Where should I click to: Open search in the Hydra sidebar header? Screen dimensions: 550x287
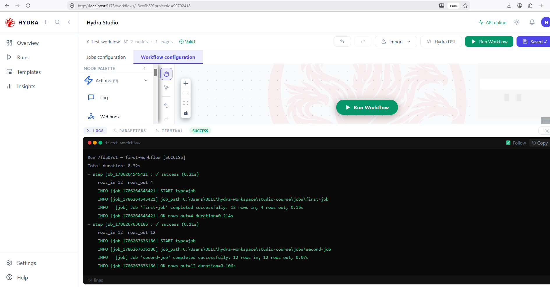click(x=57, y=22)
